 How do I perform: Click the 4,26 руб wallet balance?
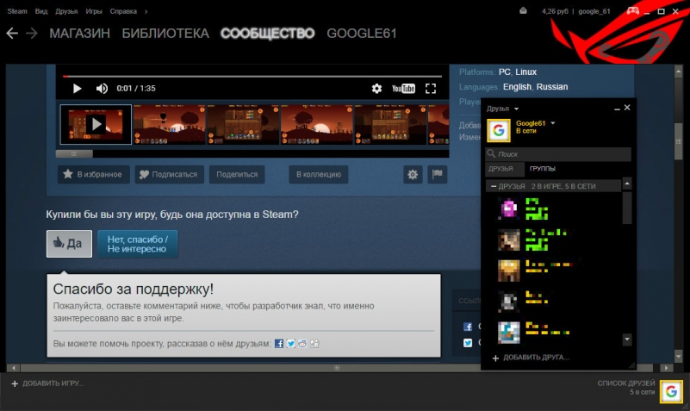tap(555, 11)
